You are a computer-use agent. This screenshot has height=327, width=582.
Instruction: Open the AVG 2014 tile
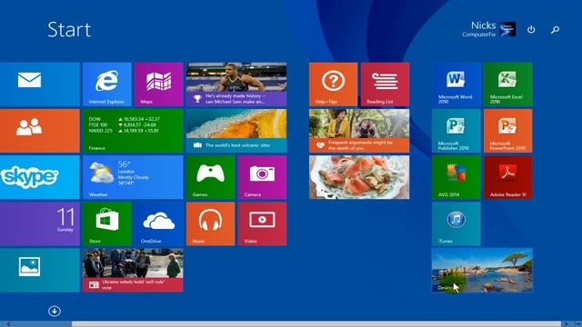(x=457, y=177)
